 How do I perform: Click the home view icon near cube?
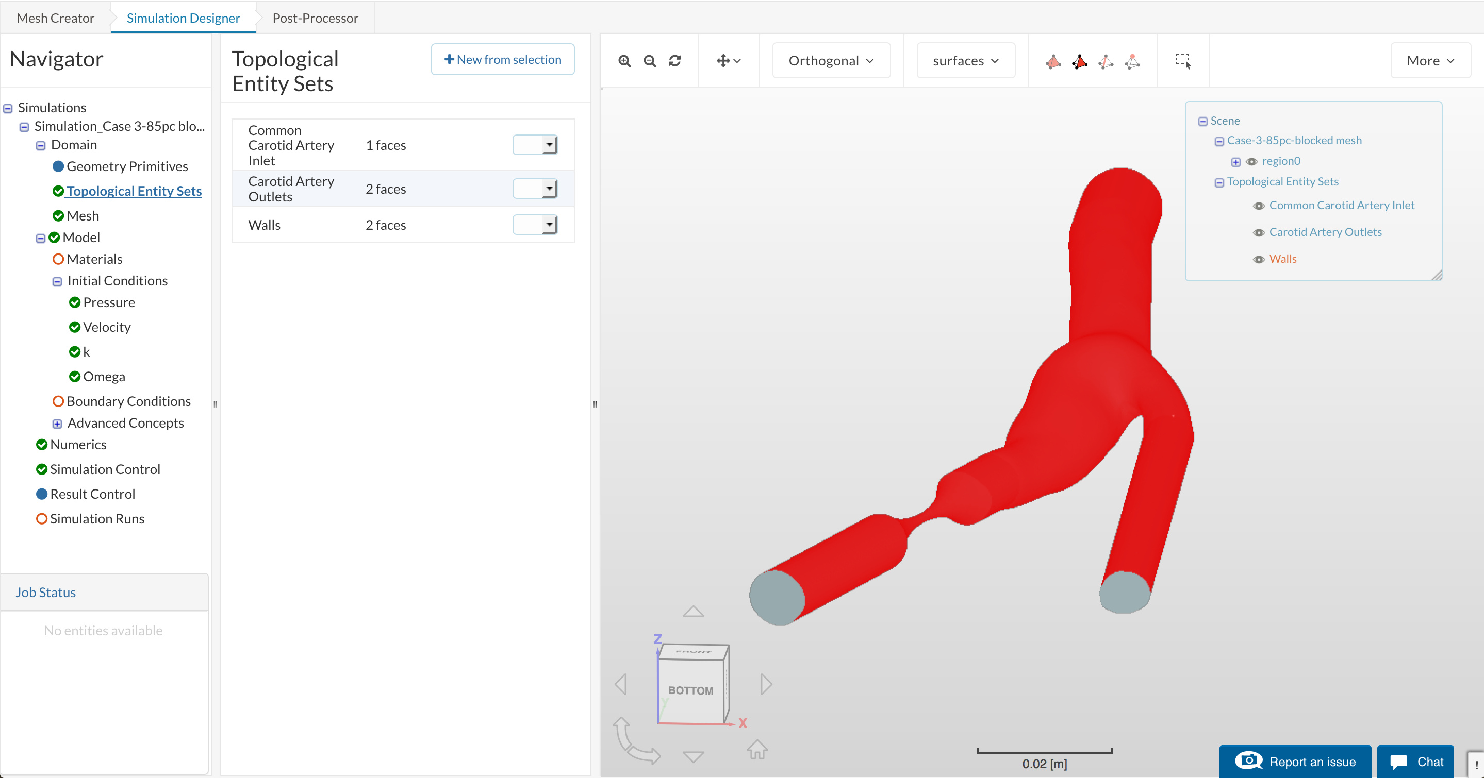(x=757, y=749)
